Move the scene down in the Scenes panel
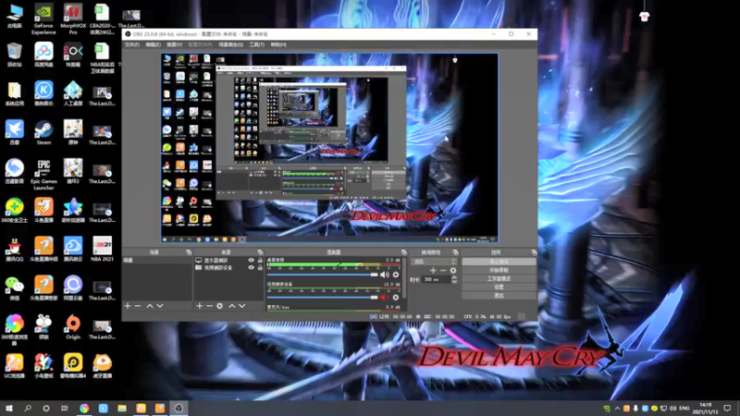 (160, 306)
